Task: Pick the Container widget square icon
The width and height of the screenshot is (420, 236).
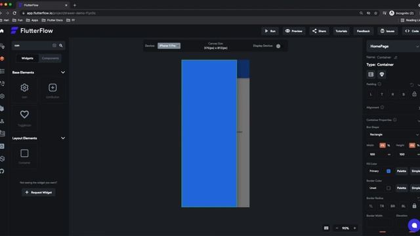Action: pyautogui.click(x=24, y=153)
